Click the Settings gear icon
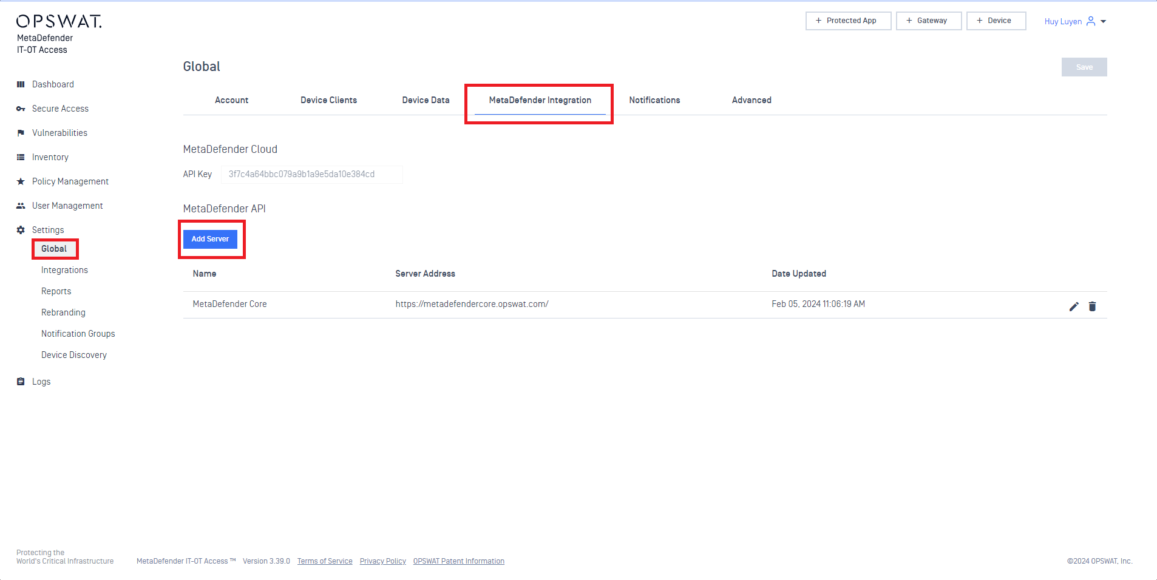Screen dimensions: 1157x580 click(x=21, y=230)
